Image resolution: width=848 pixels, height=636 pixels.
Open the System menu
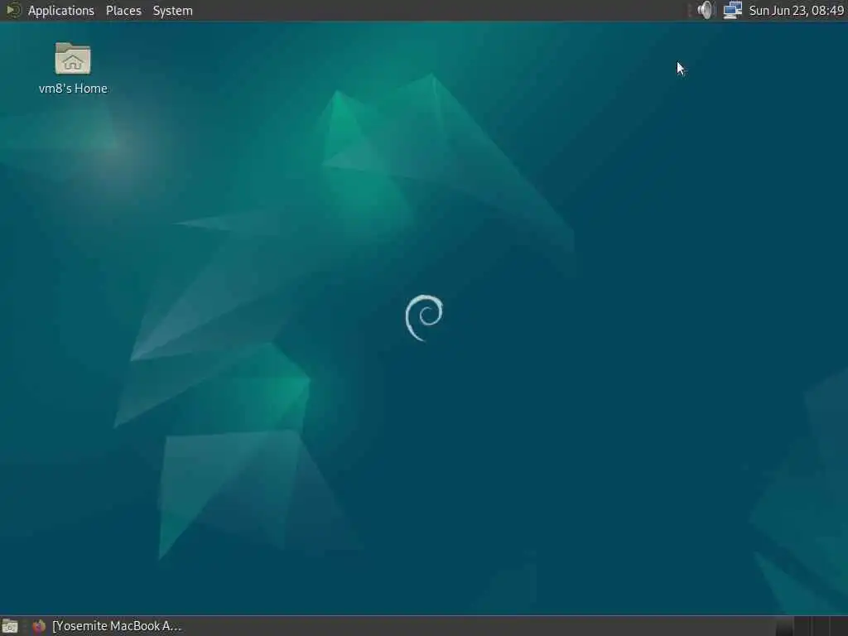[172, 10]
